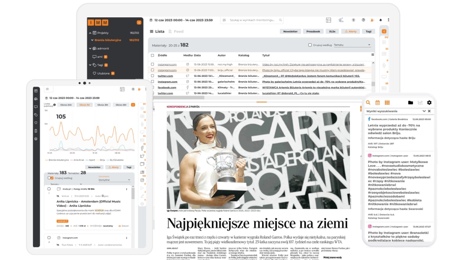This screenshot has height=260, width=463.
Task: Click the search field 'Szukaj w wynikach monitoringu'
Action: point(253,20)
